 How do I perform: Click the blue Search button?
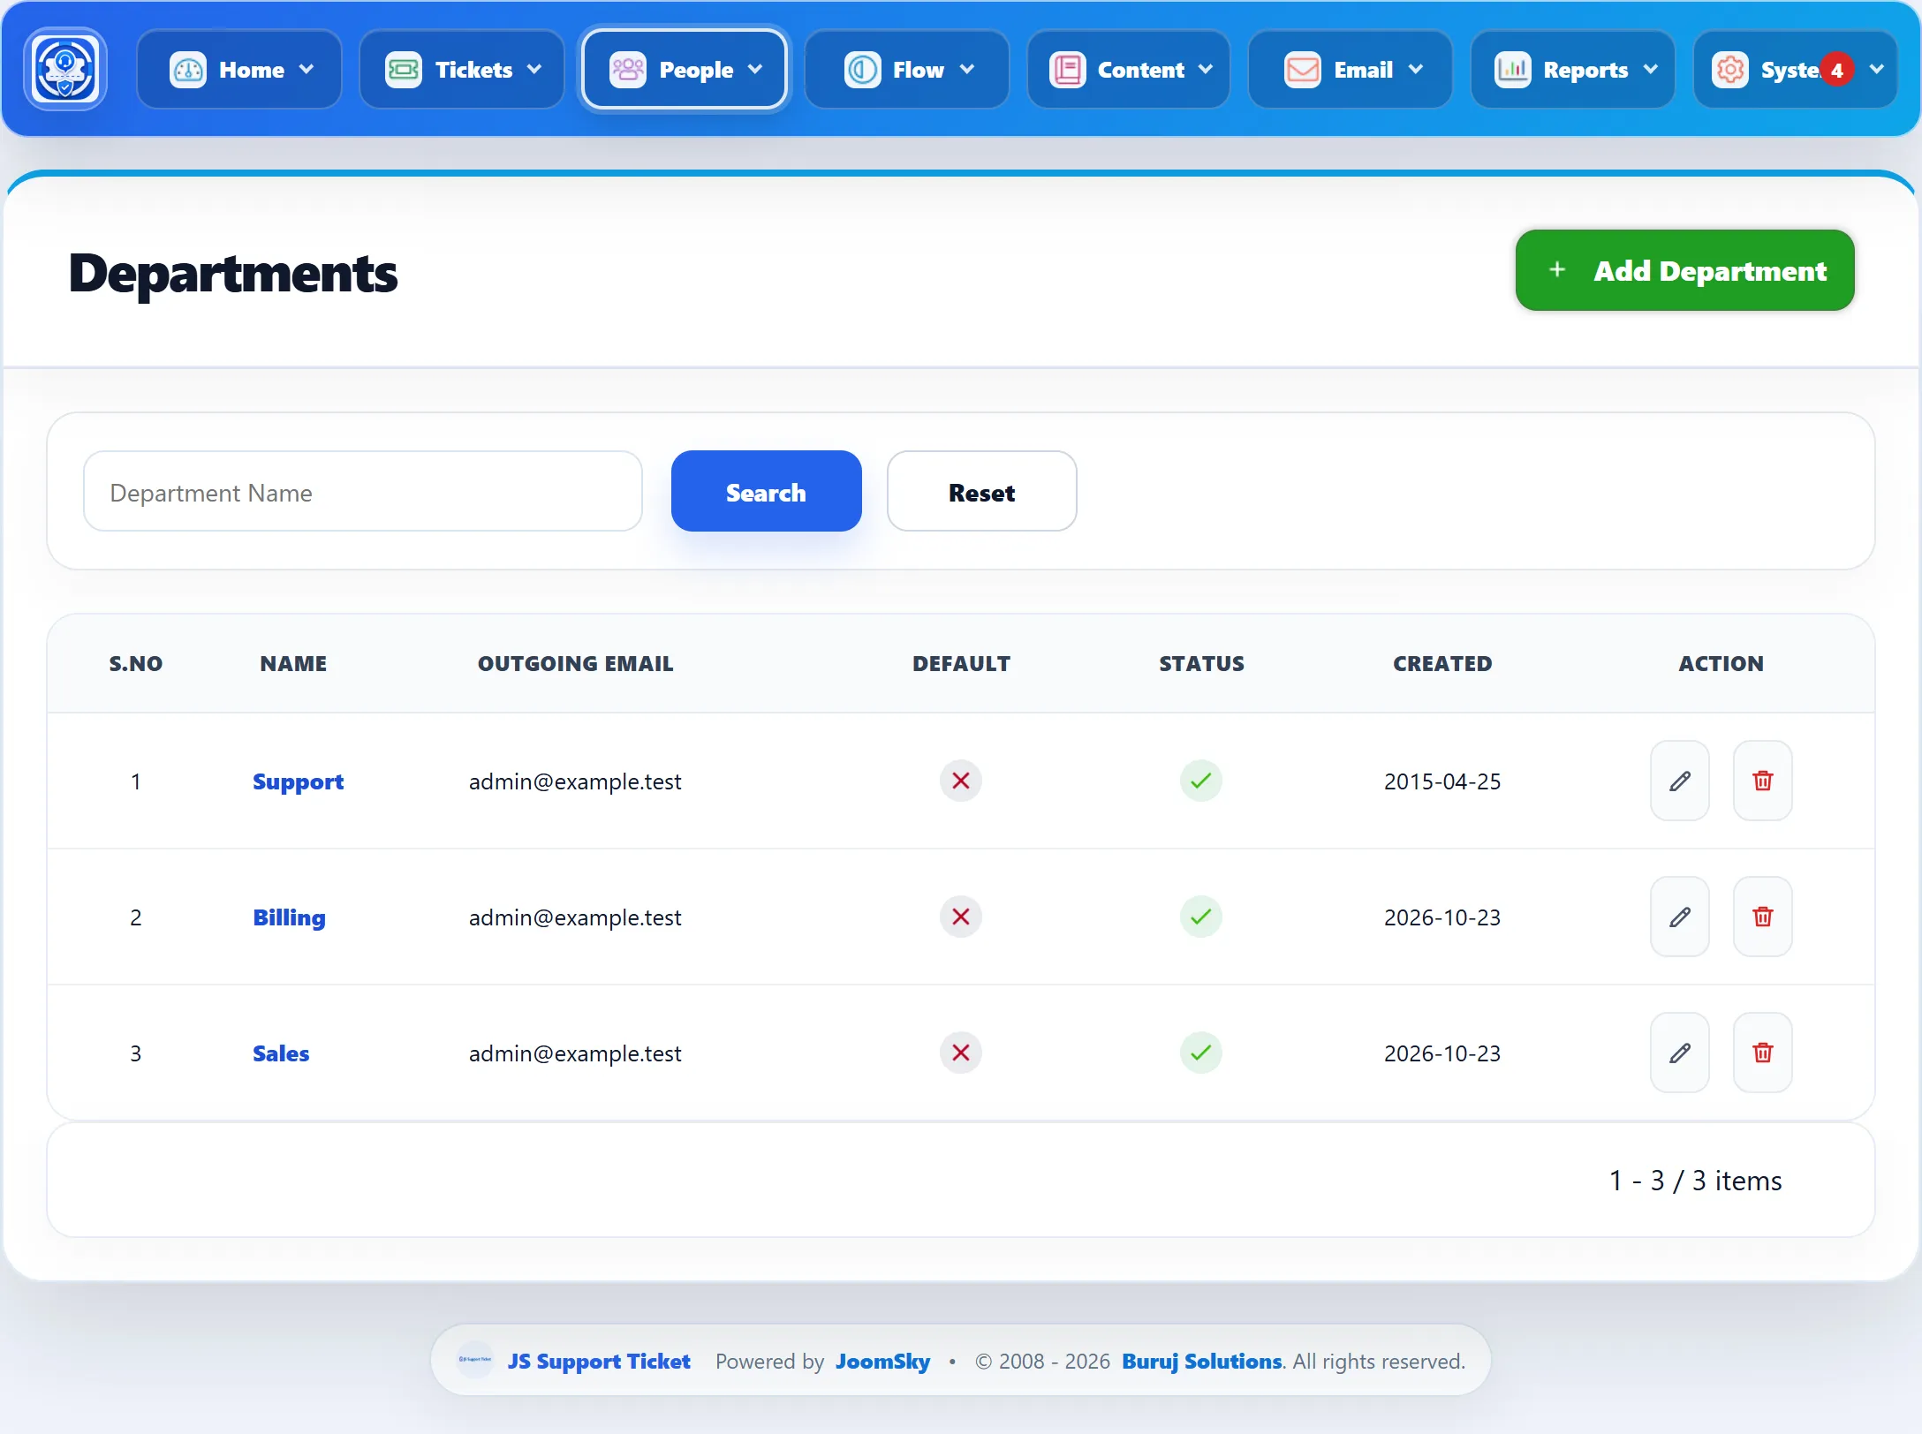click(x=766, y=492)
